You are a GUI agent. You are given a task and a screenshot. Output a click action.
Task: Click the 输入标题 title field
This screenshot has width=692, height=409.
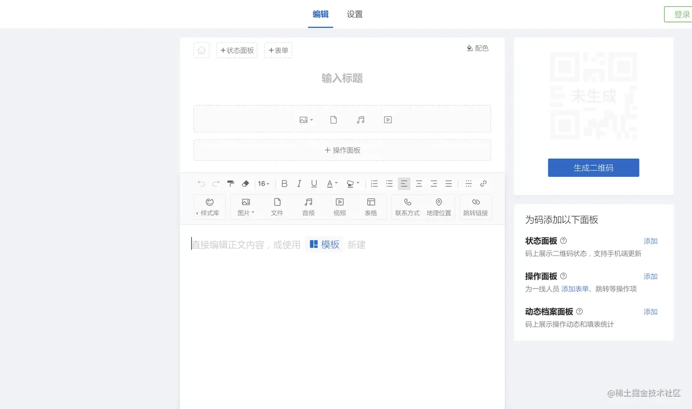point(342,78)
